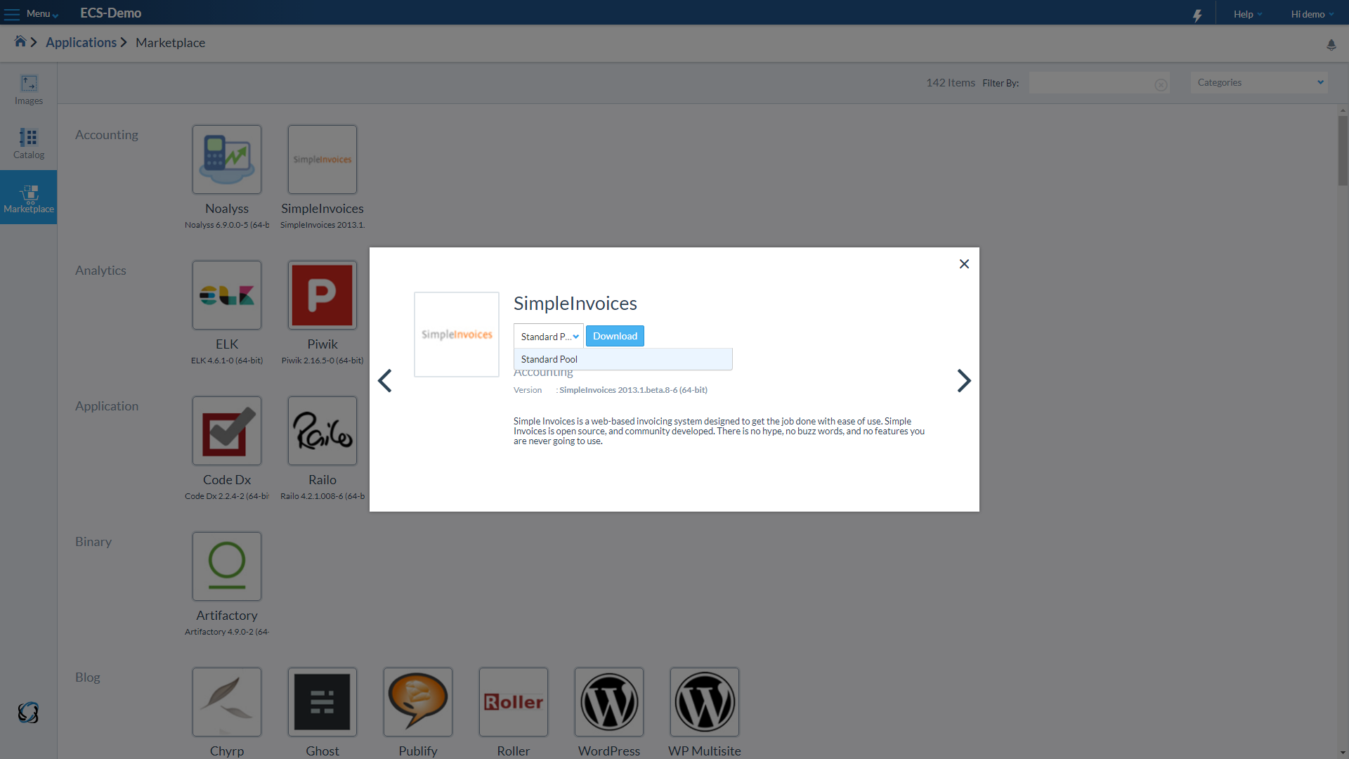Open the Noalyss app tile
1349x759 pixels.
click(x=227, y=160)
